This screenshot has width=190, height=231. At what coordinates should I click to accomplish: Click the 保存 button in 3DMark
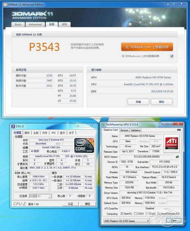[161, 101]
